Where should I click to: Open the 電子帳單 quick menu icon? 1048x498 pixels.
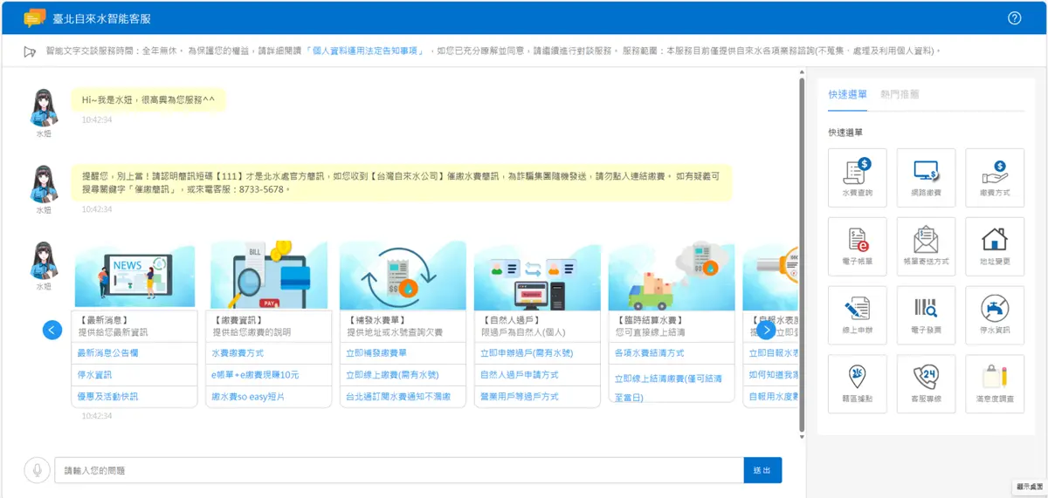[857, 246]
